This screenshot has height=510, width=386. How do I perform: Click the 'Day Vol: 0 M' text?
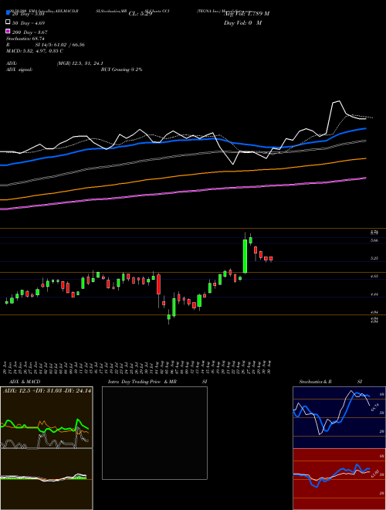pos(242,22)
